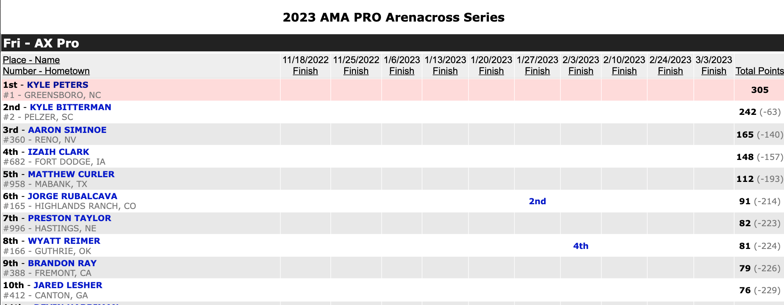Click 3/3/2023 Finish column header

tap(713, 71)
